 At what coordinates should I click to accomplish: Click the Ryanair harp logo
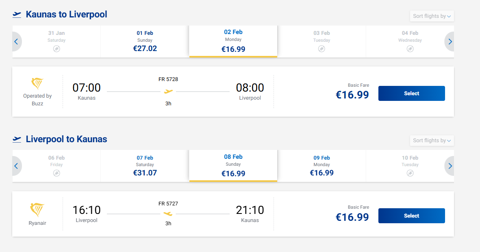pyautogui.click(x=37, y=209)
